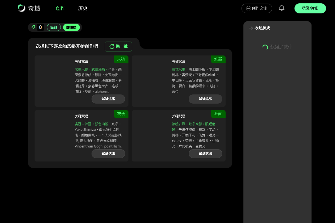Click the energy count 0

coord(40,27)
